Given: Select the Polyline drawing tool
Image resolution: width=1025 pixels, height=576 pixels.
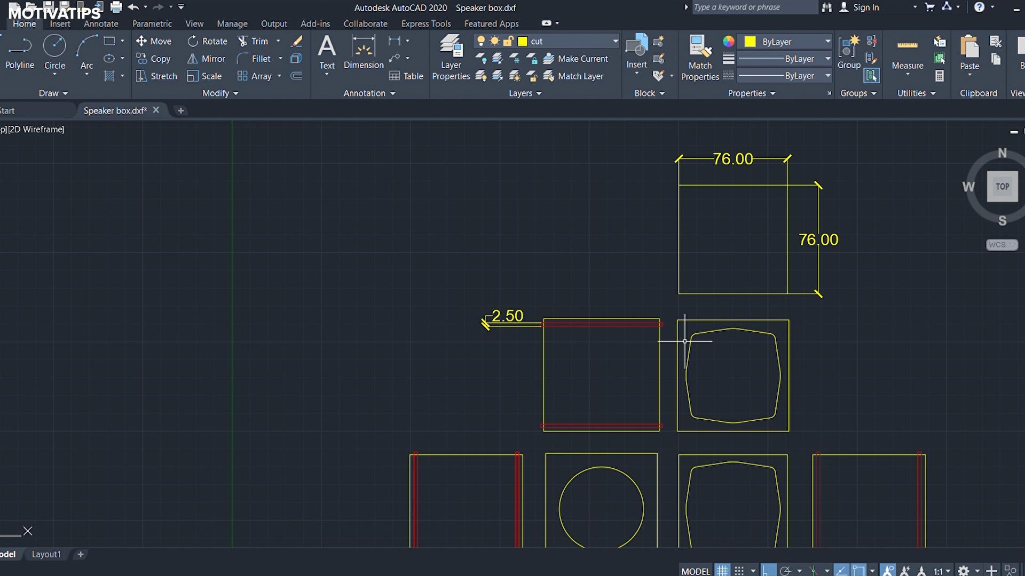Looking at the screenshot, I should pyautogui.click(x=20, y=52).
